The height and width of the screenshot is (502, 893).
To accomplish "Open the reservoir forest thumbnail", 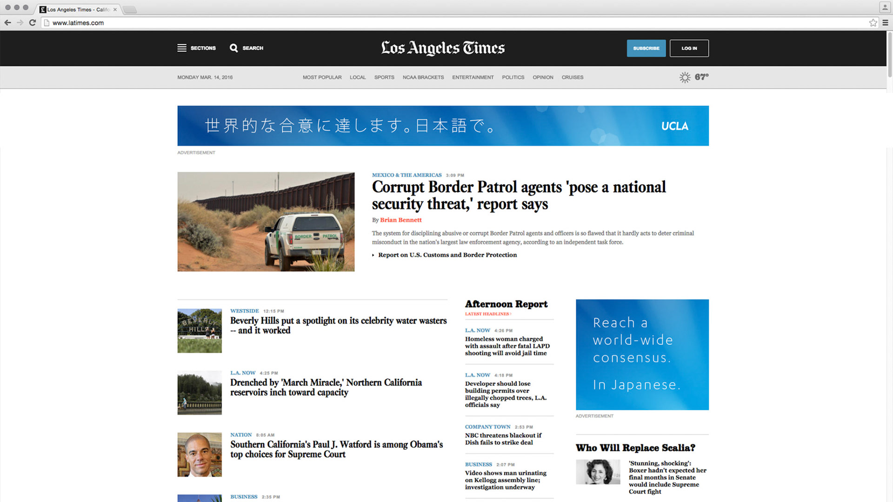I will 200,392.
